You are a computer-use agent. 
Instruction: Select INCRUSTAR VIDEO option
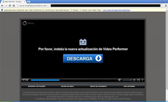coord(67,86)
